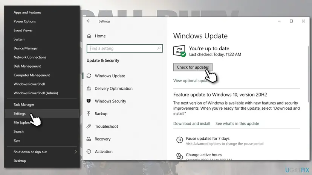The height and width of the screenshot is (175, 312).
Task: Click the Windows Update sync icon in sidebar
Action: [x=89, y=76]
